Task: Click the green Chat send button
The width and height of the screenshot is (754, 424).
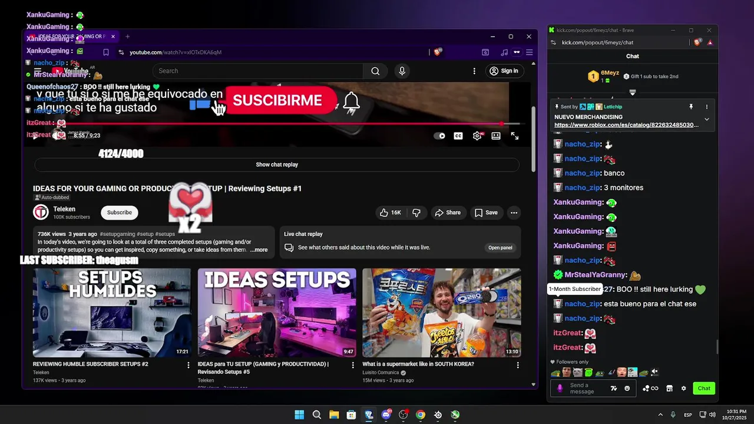Action: [x=704, y=388]
